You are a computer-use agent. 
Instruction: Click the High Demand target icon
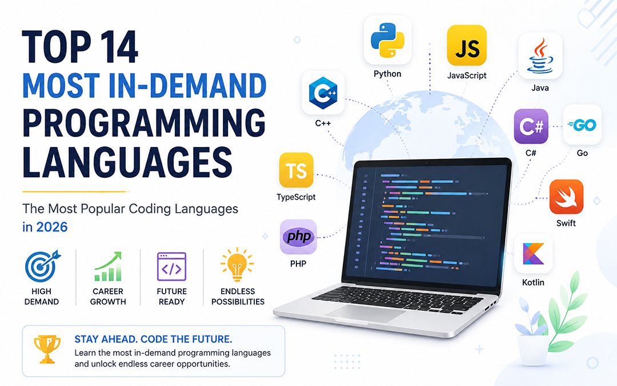(42, 266)
